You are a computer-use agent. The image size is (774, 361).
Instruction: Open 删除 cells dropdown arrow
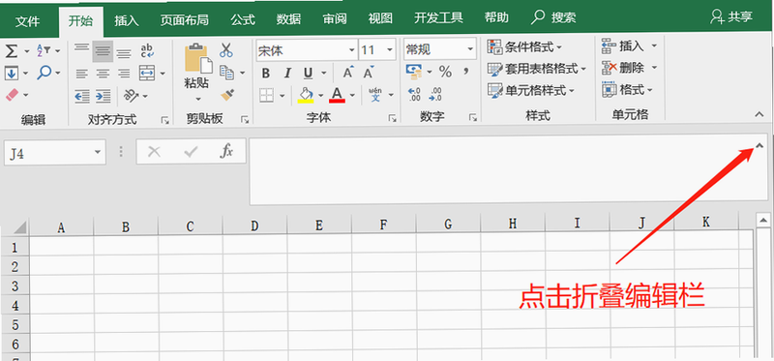pos(654,67)
